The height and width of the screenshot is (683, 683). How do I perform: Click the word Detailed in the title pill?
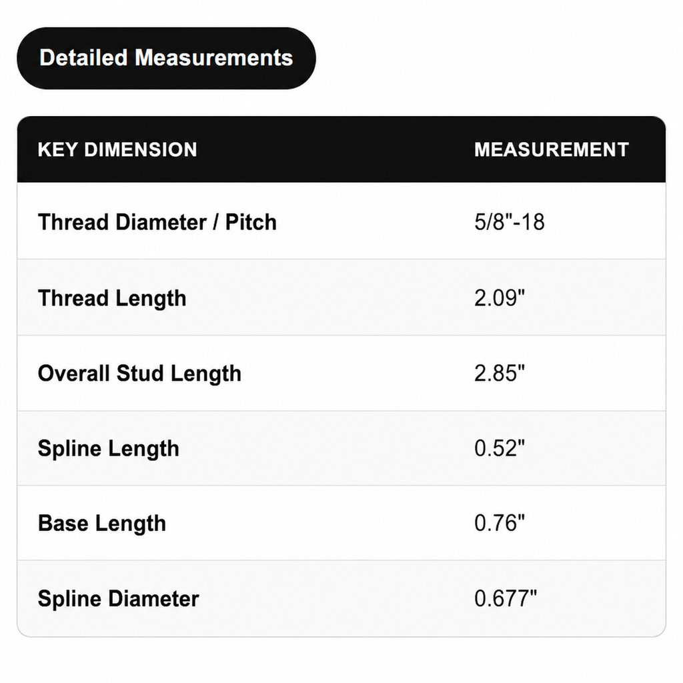click(x=83, y=58)
